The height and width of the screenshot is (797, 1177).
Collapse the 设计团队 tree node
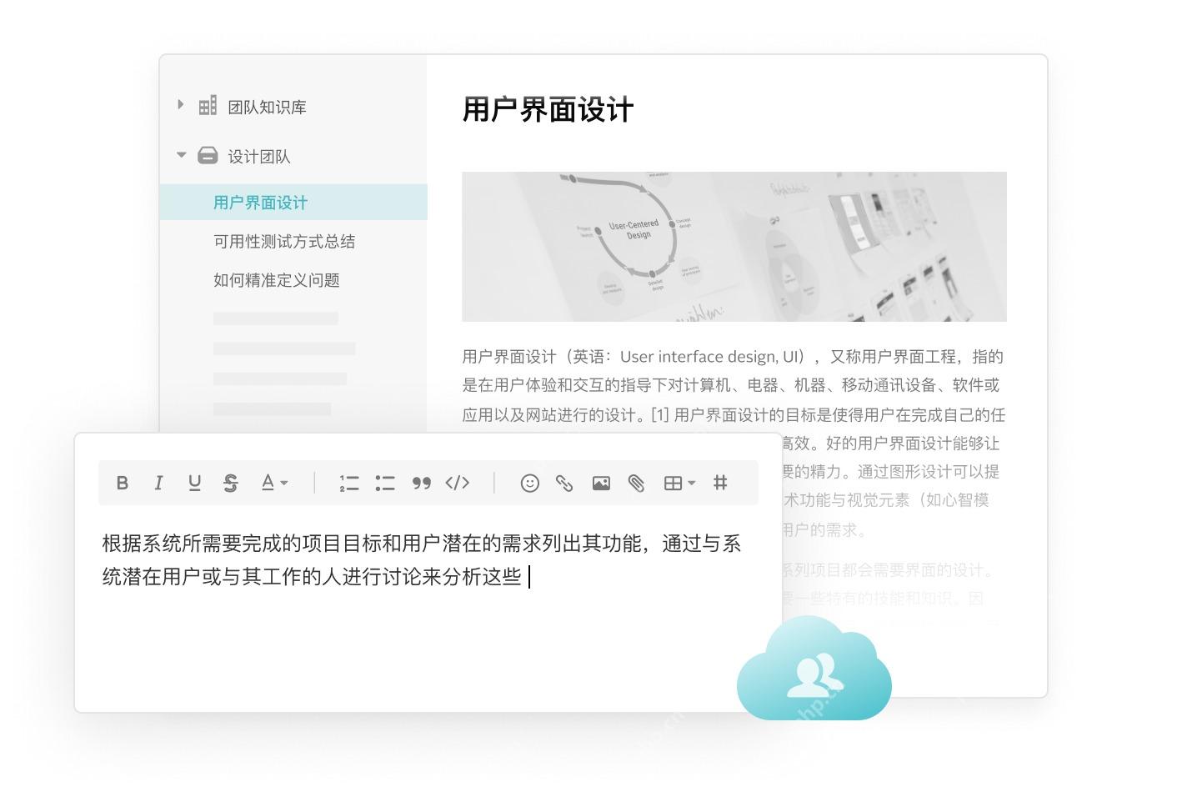(182, 155)
